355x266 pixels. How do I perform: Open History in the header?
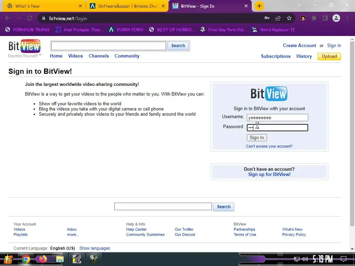coord(304,56)
